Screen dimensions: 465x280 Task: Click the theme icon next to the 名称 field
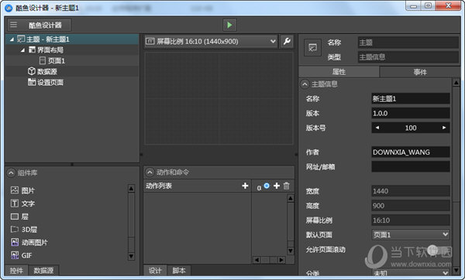pyautogui.click(x=312, y=47)
